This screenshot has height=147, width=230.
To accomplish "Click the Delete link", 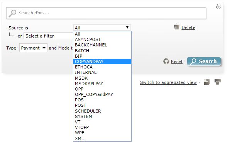I will pyautogui.click(x=188, y=27).
